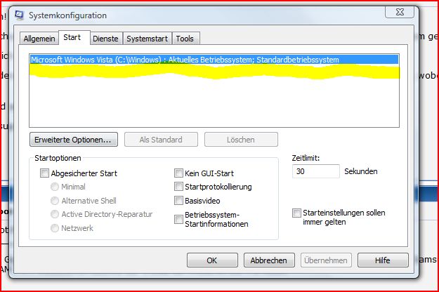Open the Dienste tab
This screenshot has width=439, height=292.
(105, 39)
